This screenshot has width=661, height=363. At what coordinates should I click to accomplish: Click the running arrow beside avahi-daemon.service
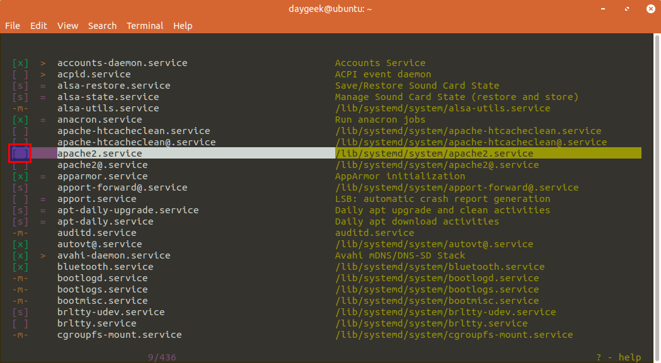43,255
